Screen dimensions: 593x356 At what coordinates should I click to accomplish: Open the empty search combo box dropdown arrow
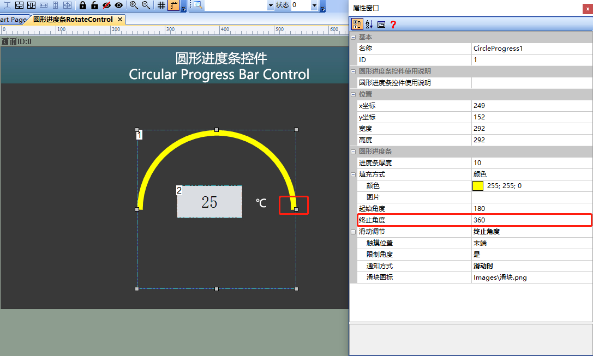pyautogui.click(x=271, y=5)
